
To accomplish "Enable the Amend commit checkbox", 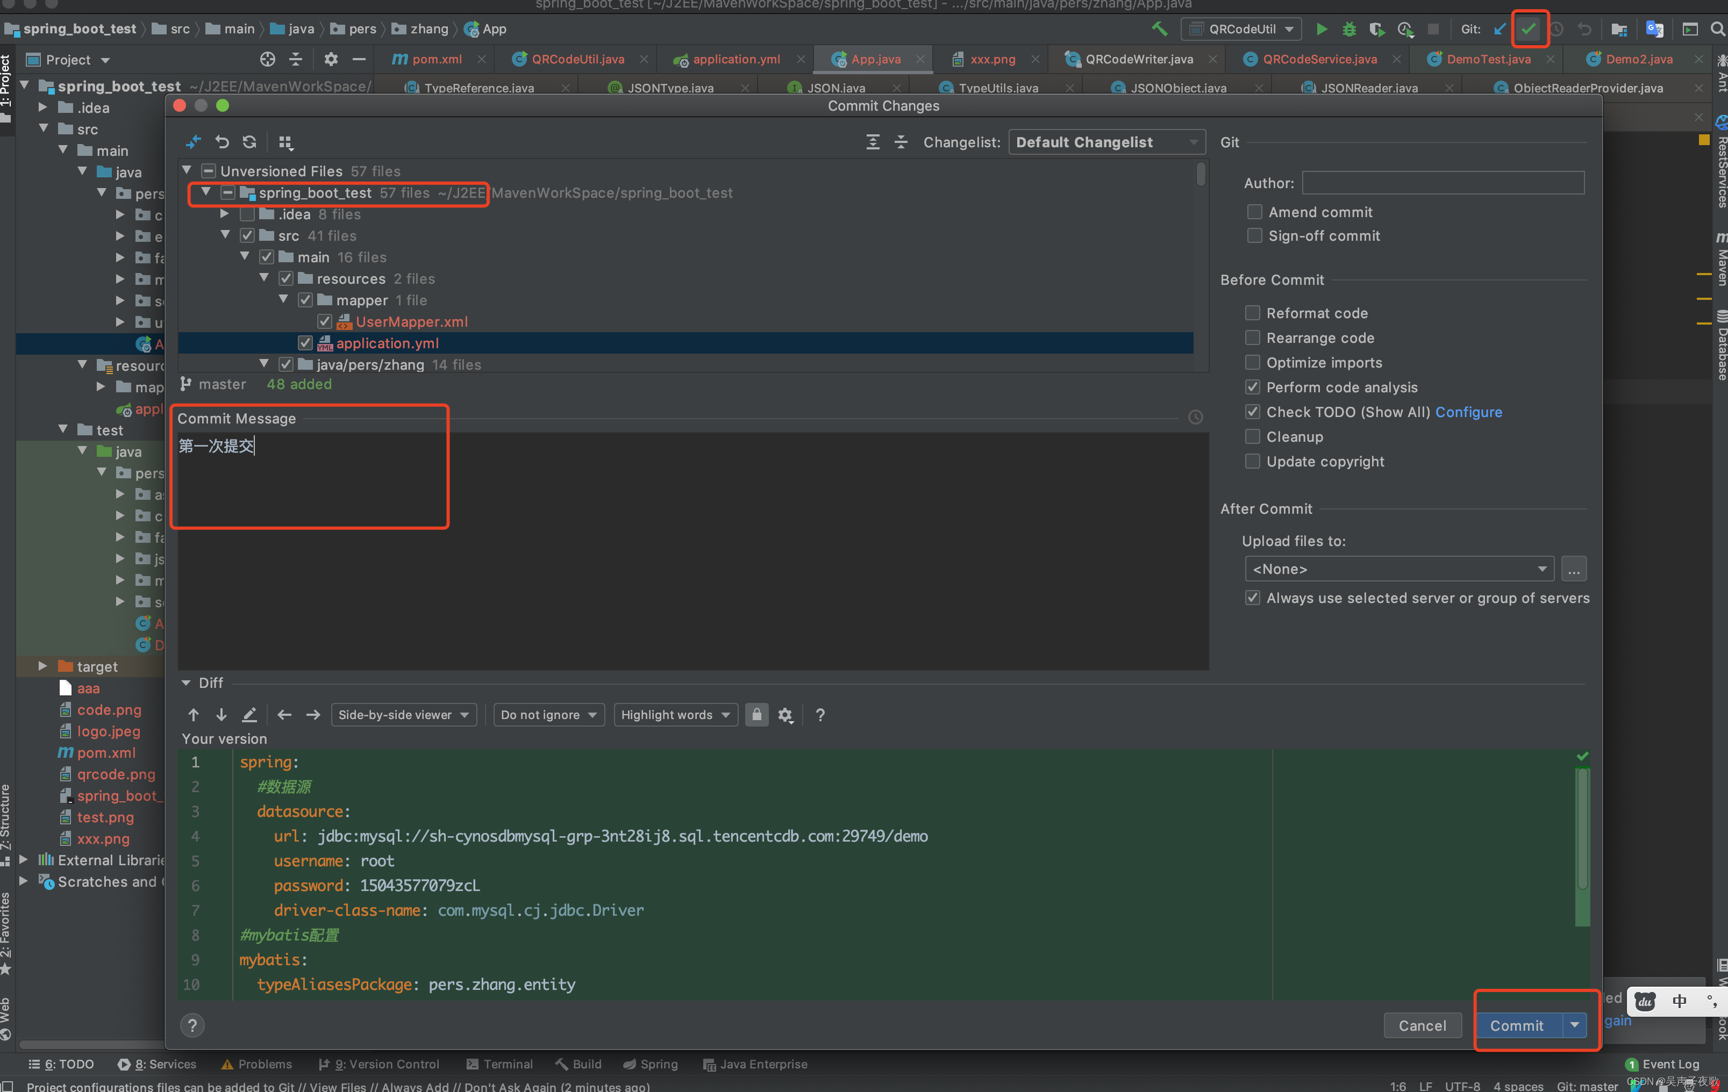I will pos(1254,212).
